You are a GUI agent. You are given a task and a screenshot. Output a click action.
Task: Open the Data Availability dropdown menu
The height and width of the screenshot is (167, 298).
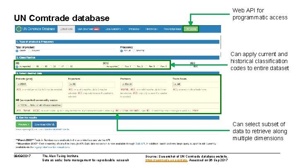114,29
